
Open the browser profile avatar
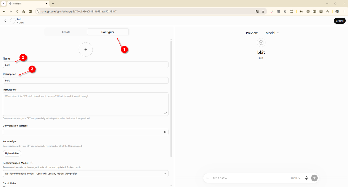point(337,11)
